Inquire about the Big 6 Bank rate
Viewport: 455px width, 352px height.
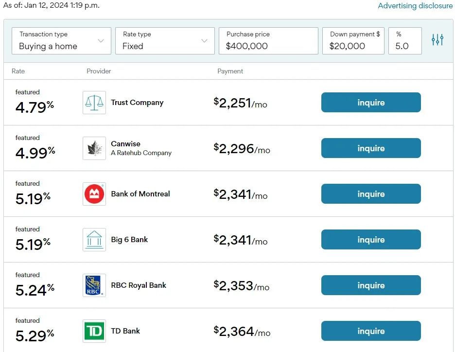point(371,239)
